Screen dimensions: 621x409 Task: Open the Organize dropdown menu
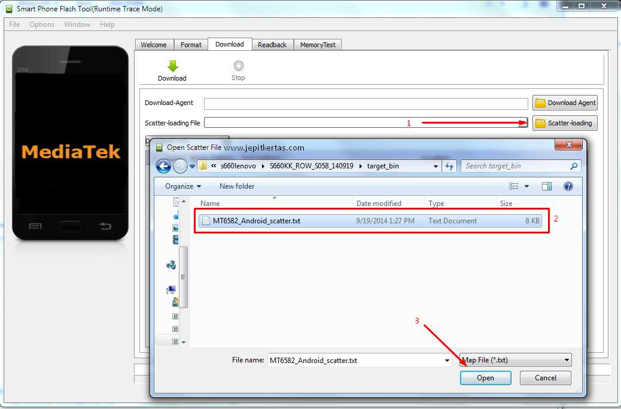pos(183,186)
